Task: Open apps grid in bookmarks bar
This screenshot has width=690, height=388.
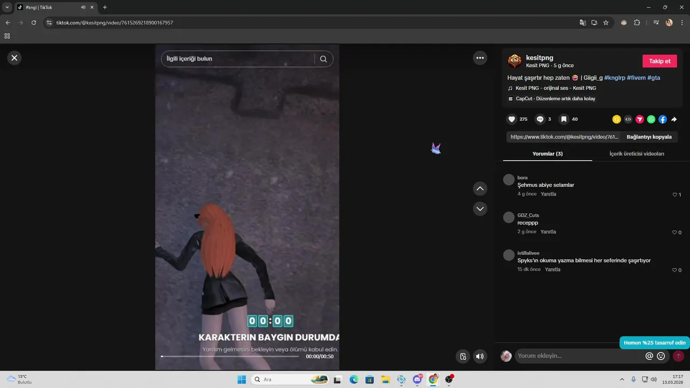Action: click(x=7, y=36)
